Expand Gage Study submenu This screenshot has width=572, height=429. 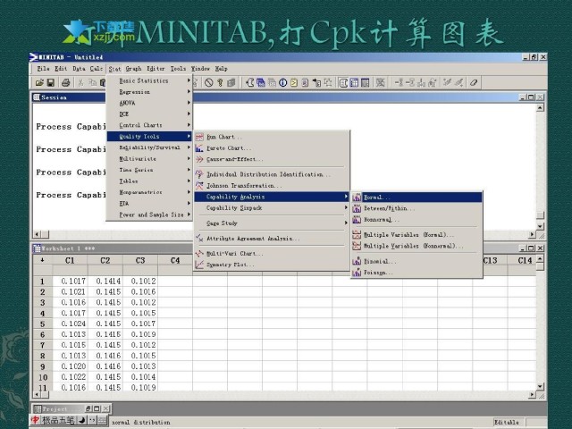pyautogui.click(x=272, y=223)
